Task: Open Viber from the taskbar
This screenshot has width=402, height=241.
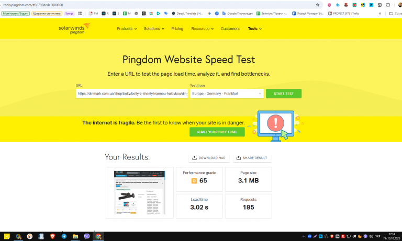Action: pos(87,236)
